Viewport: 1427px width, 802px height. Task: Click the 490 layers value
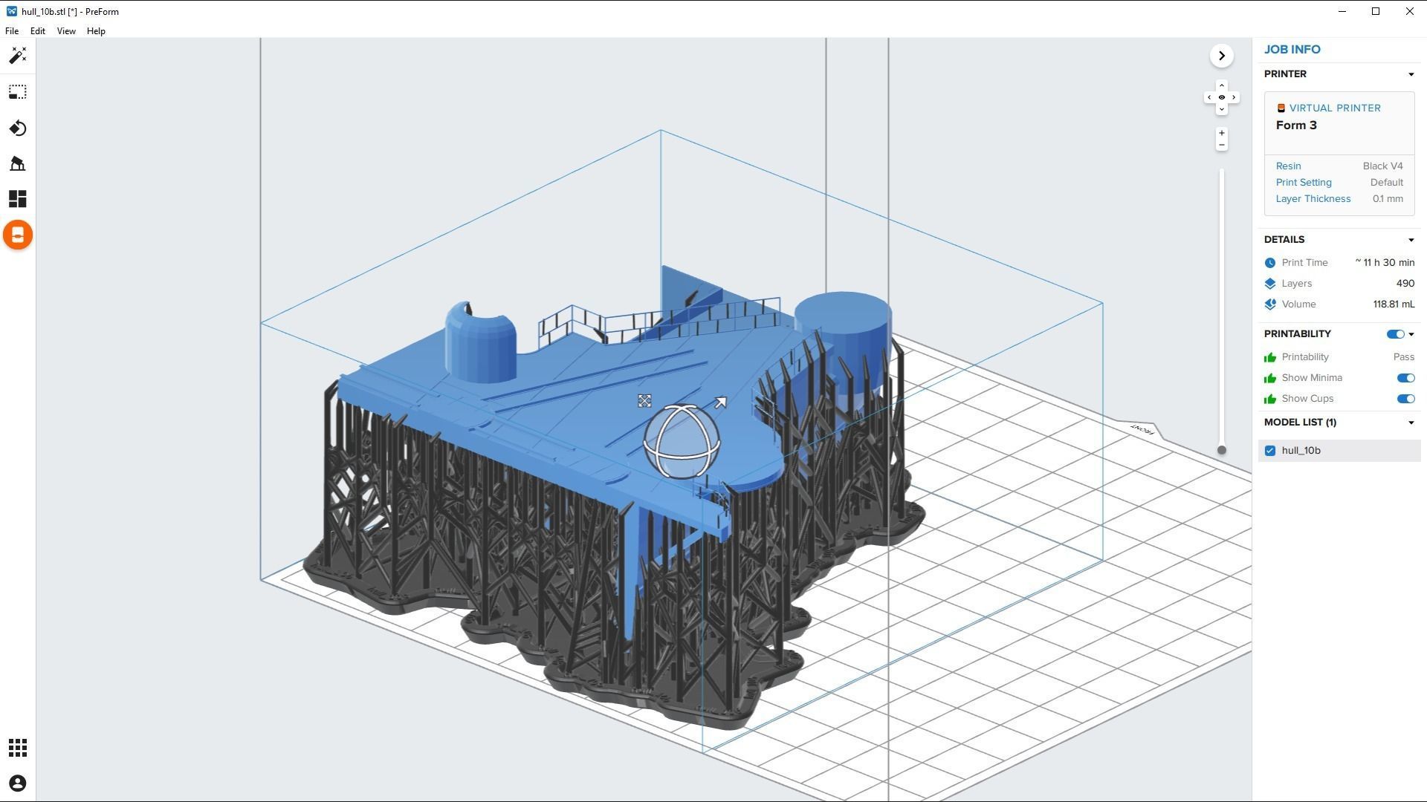coord(1405,284)
